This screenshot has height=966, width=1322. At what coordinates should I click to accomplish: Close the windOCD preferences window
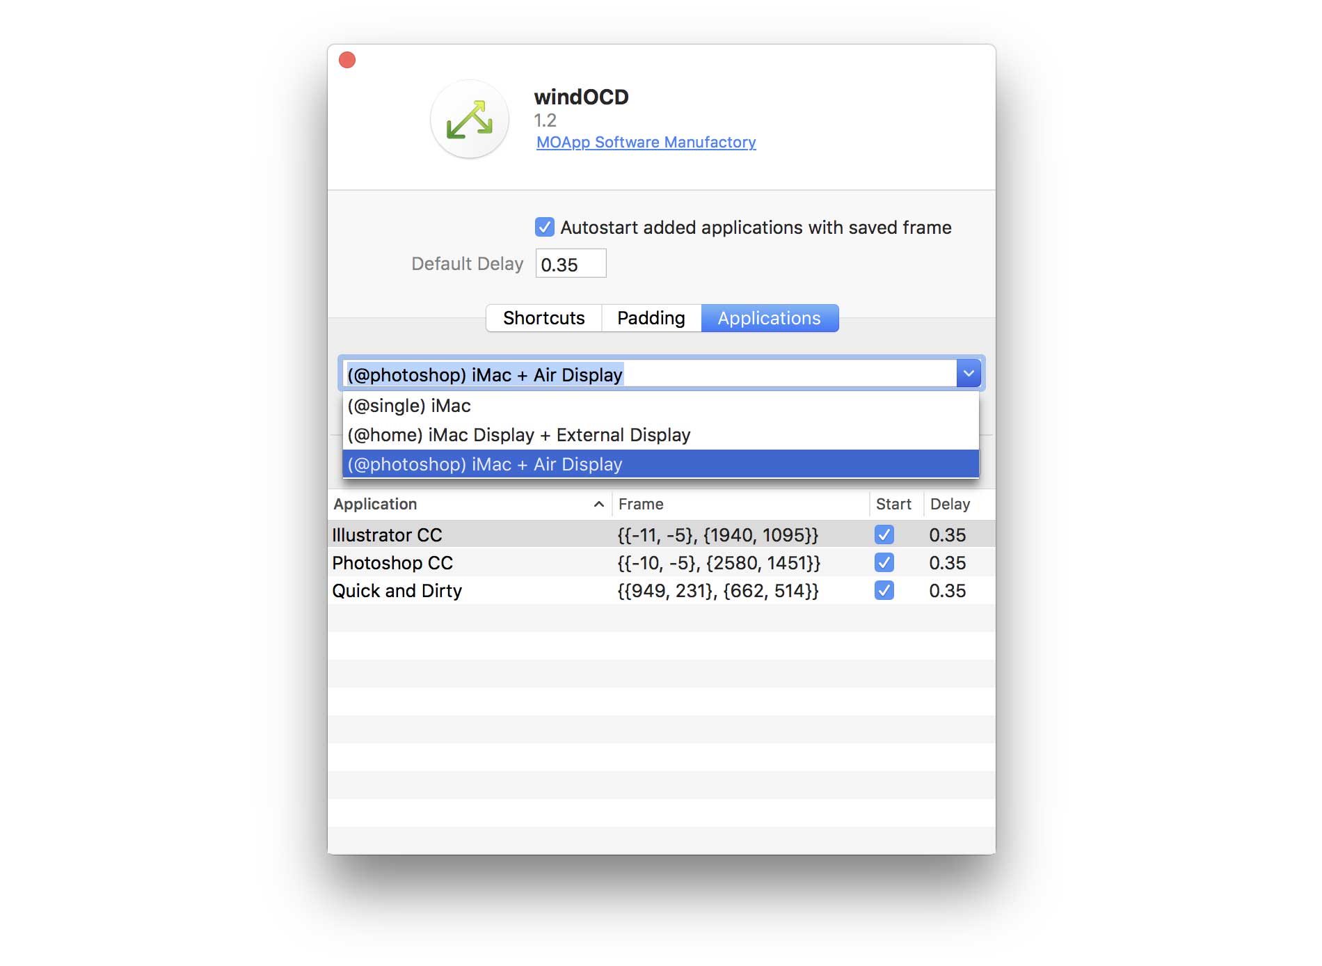click(347, 61)
